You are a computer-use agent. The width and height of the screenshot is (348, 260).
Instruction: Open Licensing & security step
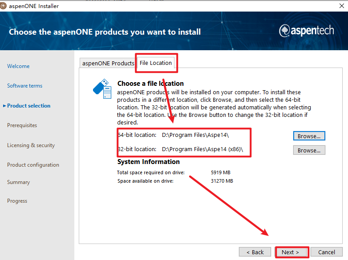[x=31, y=145]
